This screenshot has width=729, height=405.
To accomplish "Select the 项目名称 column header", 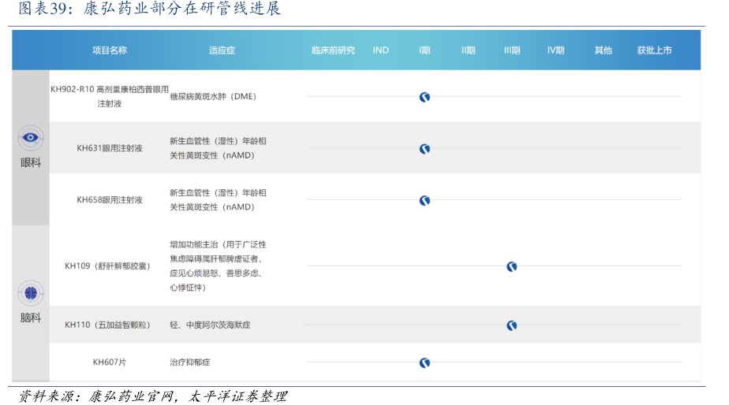I will tap(109, 50).
